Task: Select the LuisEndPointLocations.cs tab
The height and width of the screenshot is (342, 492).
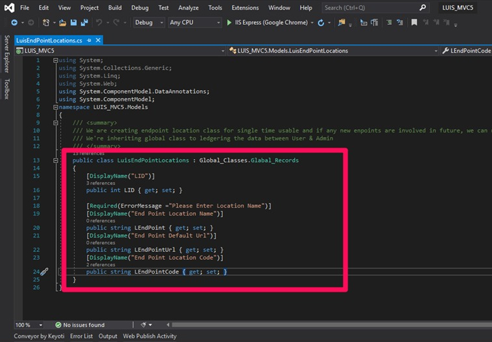Action: click(x=48, y=40)
